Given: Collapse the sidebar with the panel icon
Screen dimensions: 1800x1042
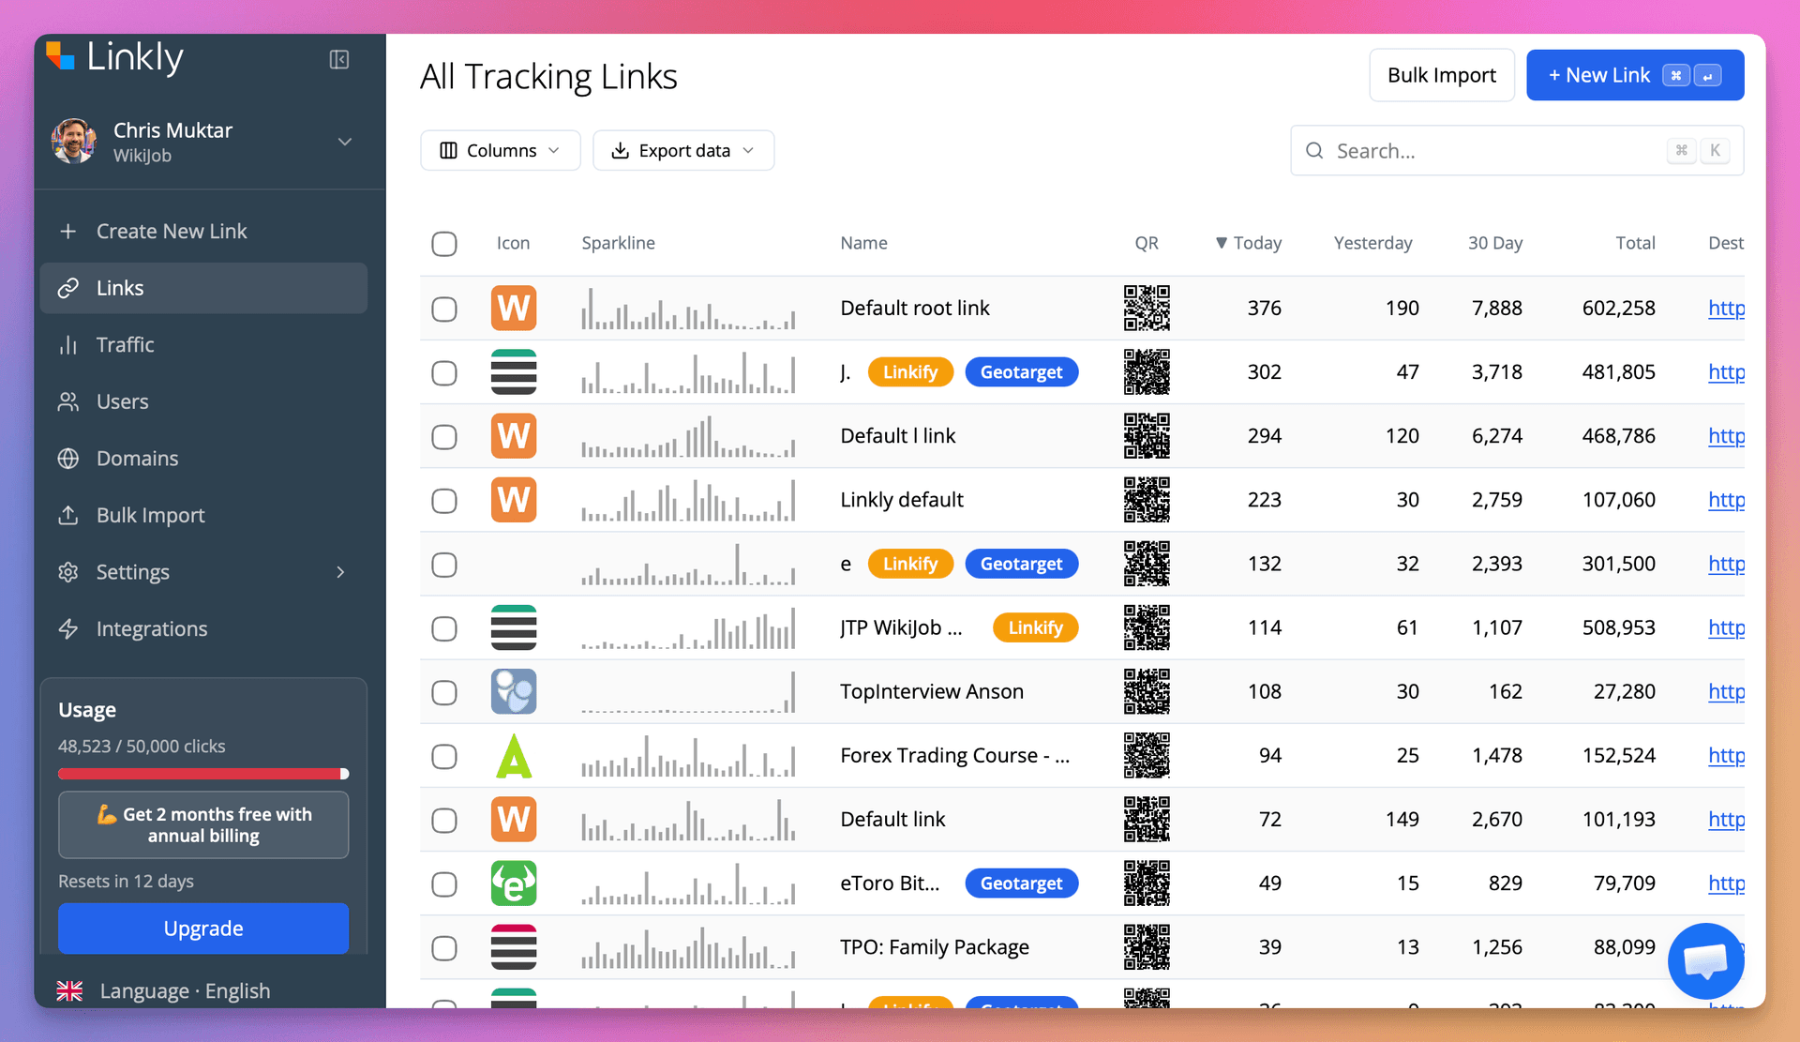Looking at the screenshot, I should [339, 60].
